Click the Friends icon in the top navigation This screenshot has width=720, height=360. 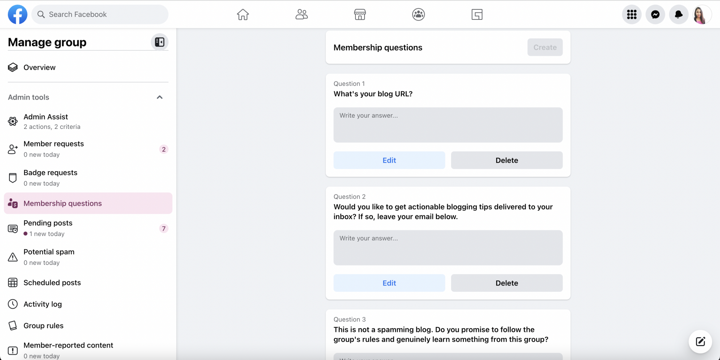[301, 14]
